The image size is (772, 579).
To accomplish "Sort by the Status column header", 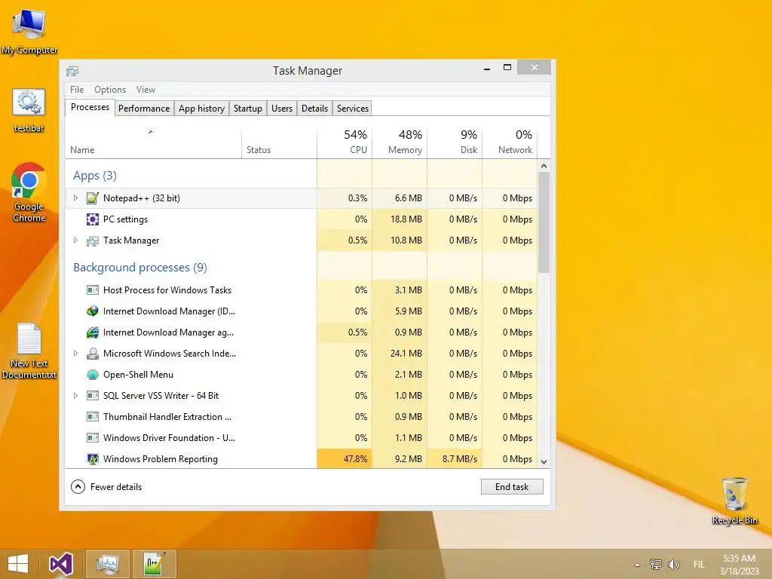I will click(279, 142).
